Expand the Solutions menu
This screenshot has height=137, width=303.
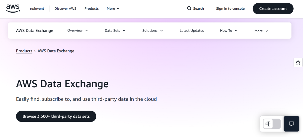pyautogui.click(x=152, y=31)
